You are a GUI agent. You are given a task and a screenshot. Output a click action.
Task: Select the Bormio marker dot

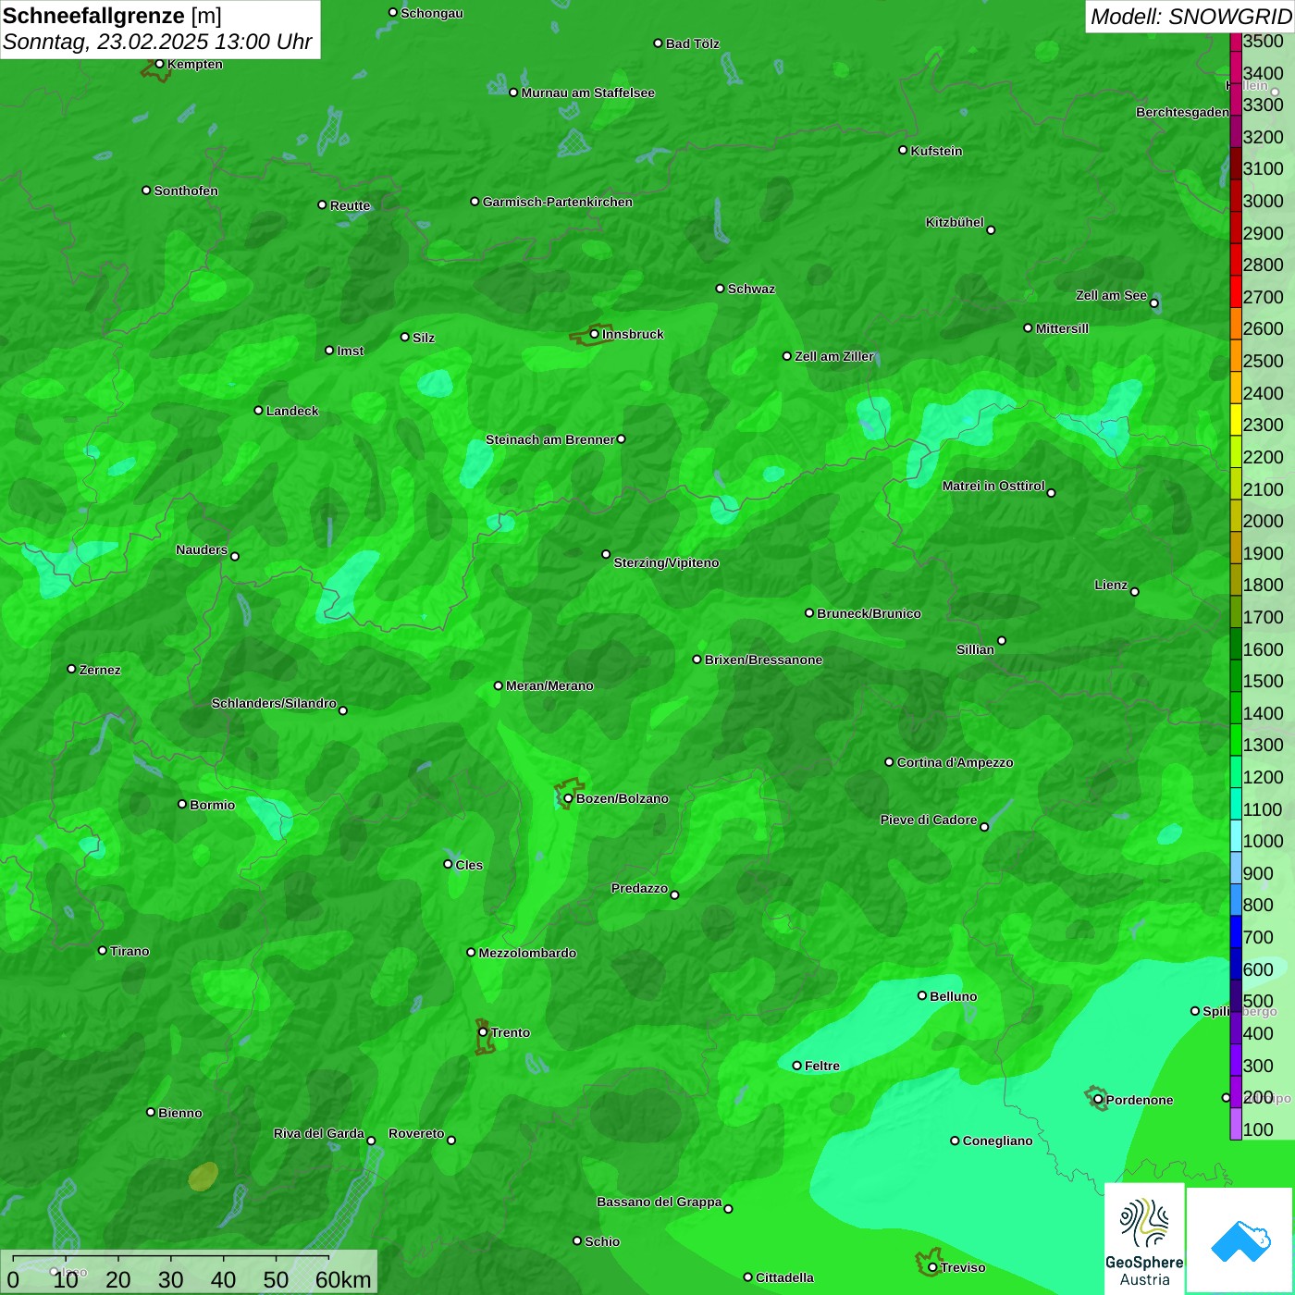point(182,804)
